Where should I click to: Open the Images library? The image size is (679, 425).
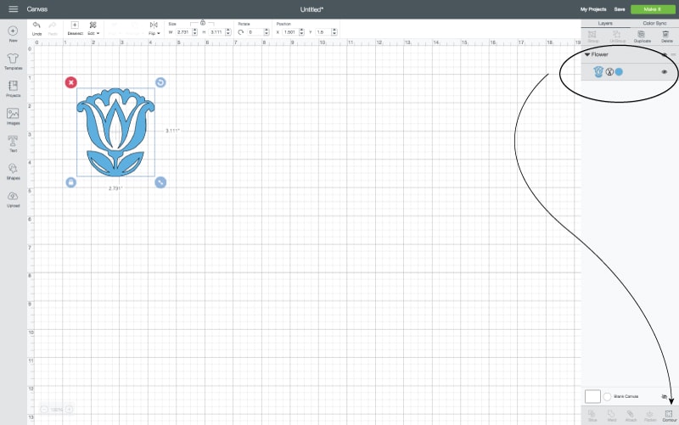13,116
